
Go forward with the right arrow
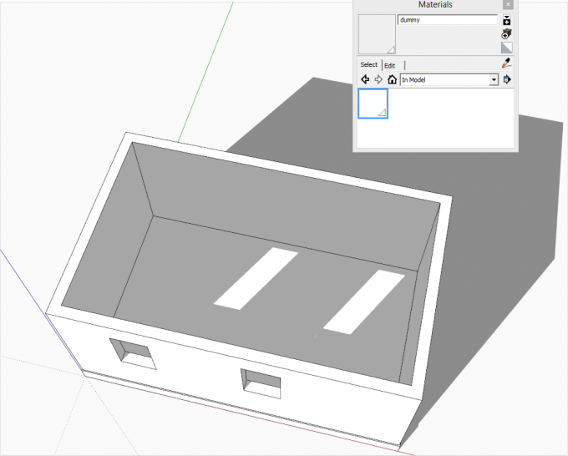(x=378, y=79)
